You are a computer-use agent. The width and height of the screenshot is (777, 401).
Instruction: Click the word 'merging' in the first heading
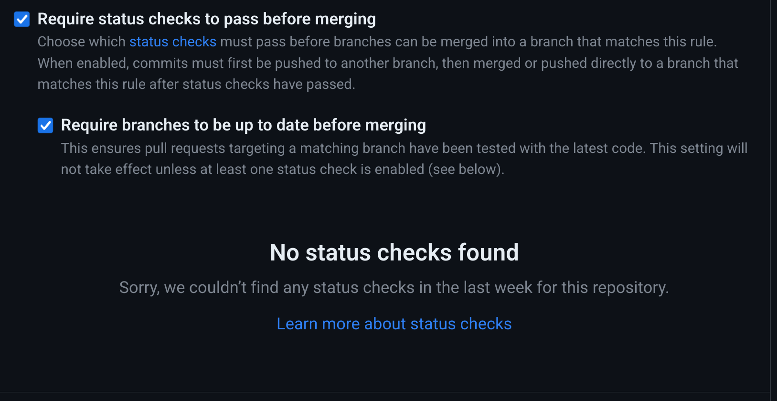click(x=345, y=19)
